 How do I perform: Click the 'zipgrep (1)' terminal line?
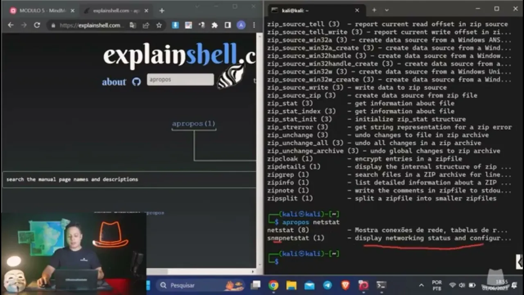click(389, 175)
